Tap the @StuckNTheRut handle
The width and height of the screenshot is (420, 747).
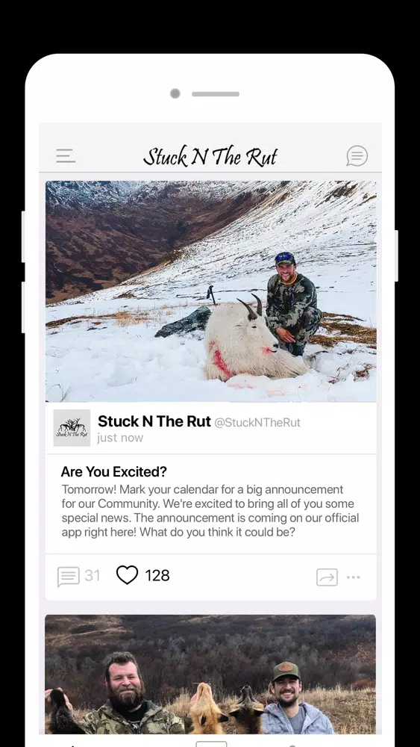(x=257, y=422)
